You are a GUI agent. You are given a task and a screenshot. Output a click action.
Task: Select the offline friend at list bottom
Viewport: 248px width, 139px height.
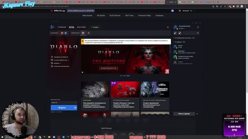185,63
